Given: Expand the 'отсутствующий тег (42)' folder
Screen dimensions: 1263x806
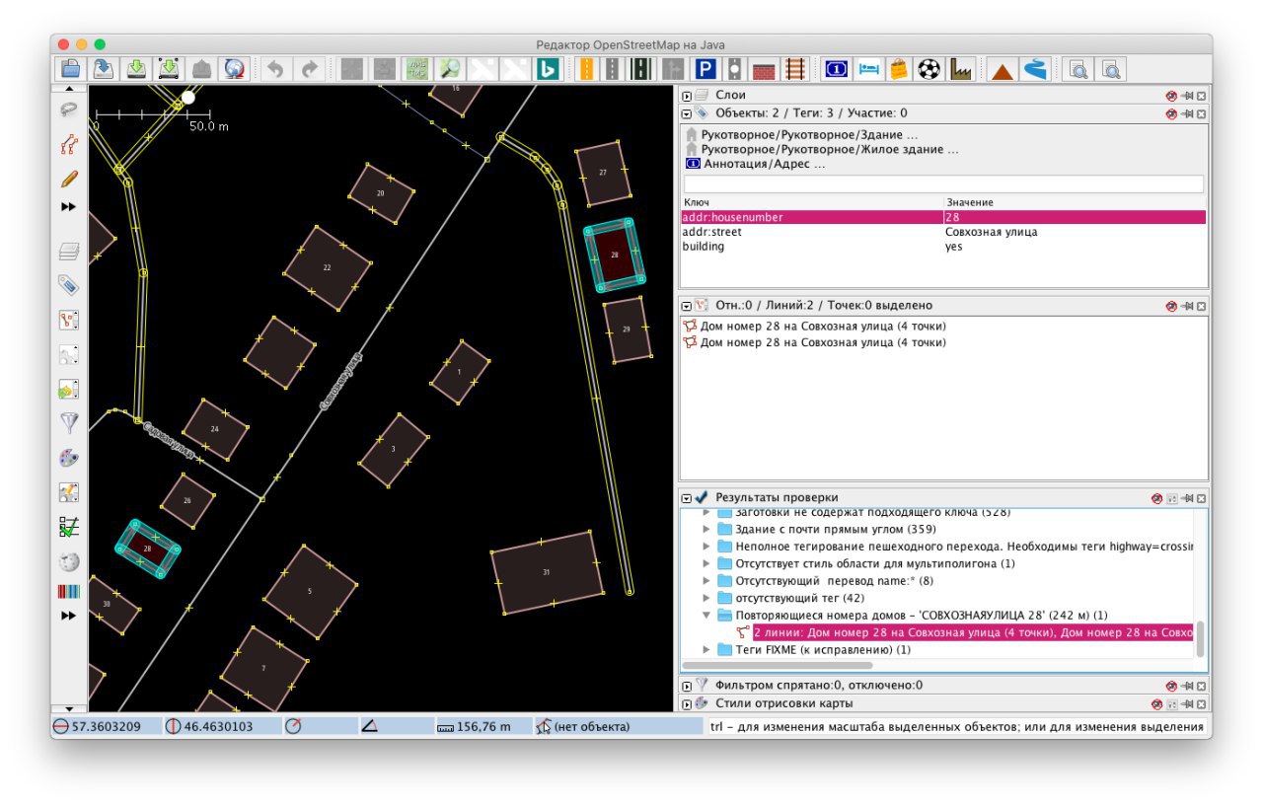Looking at the screenshot, I should pos(706,598).
